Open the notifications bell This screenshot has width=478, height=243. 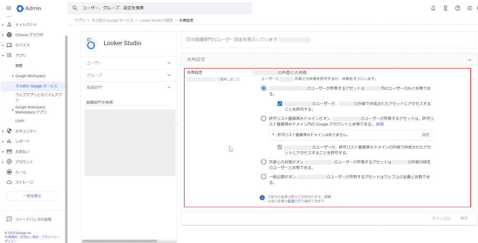pyautogui.click(x=433, y=8)
